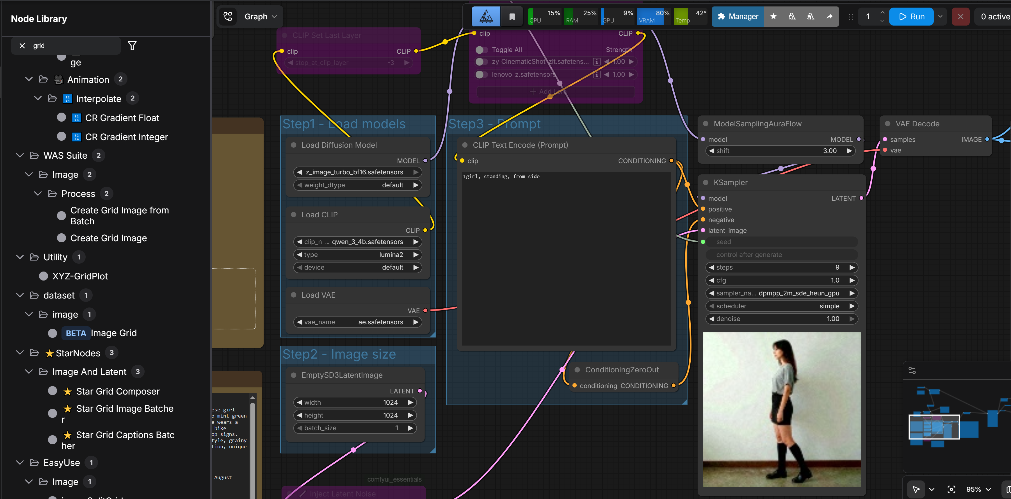Click the Interpolate category blue number icon

[x=67, y=99]
